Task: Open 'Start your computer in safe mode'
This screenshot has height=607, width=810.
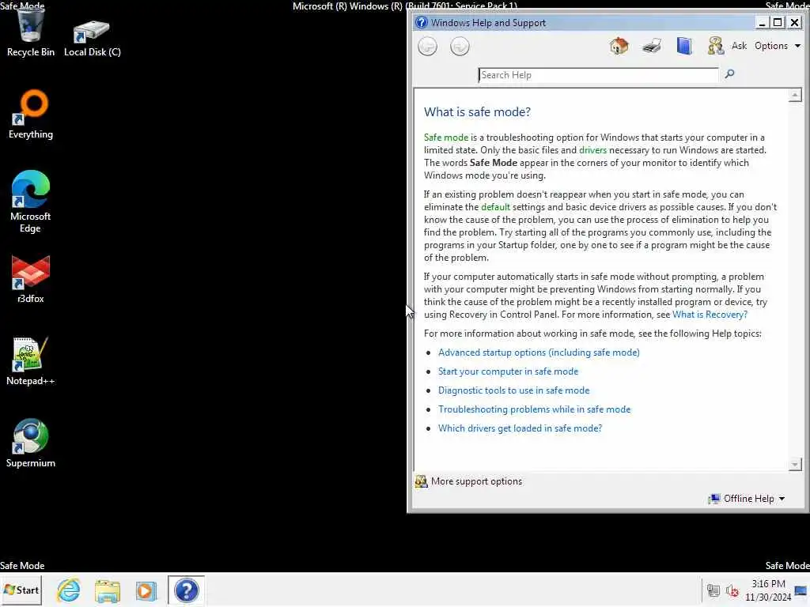Action: point(508,371)
